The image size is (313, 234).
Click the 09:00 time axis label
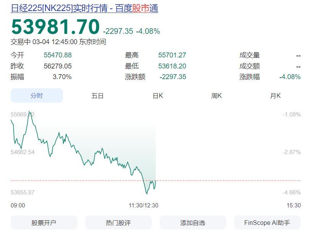(18, 205)
